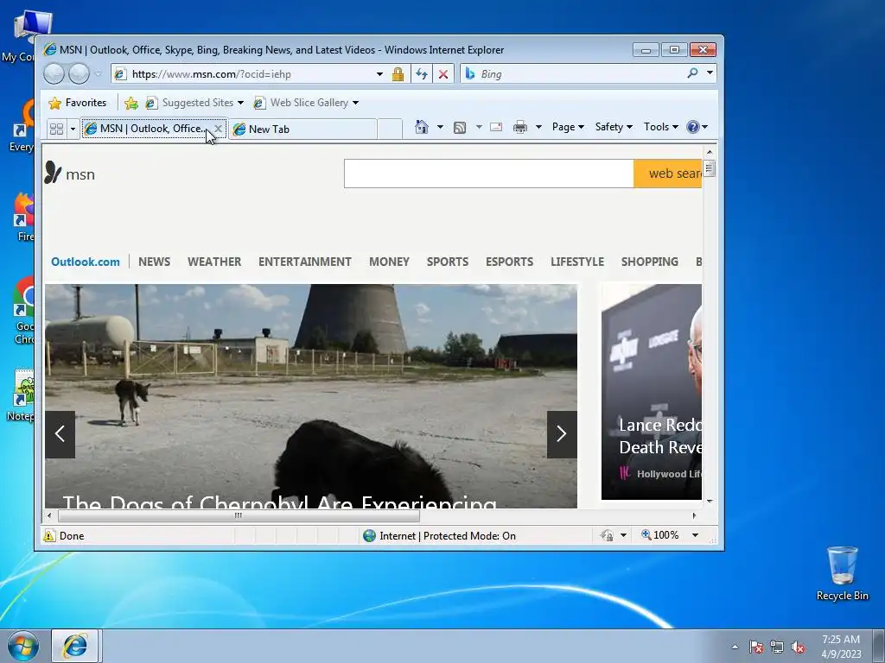Open the Help question mark icon

click(x=693, y=127)
